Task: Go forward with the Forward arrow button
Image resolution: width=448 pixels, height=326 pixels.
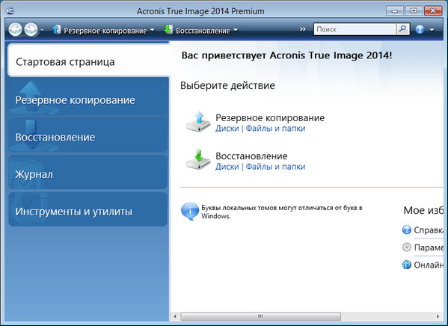Action: (x=31, y=29)
